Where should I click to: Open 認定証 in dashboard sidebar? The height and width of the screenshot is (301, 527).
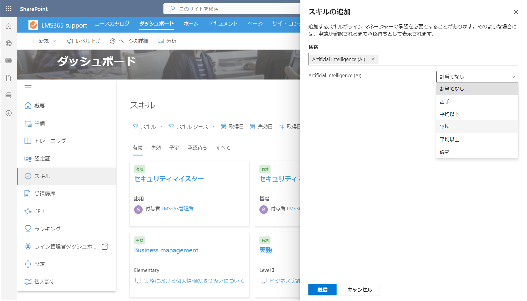tap(67, 159)
